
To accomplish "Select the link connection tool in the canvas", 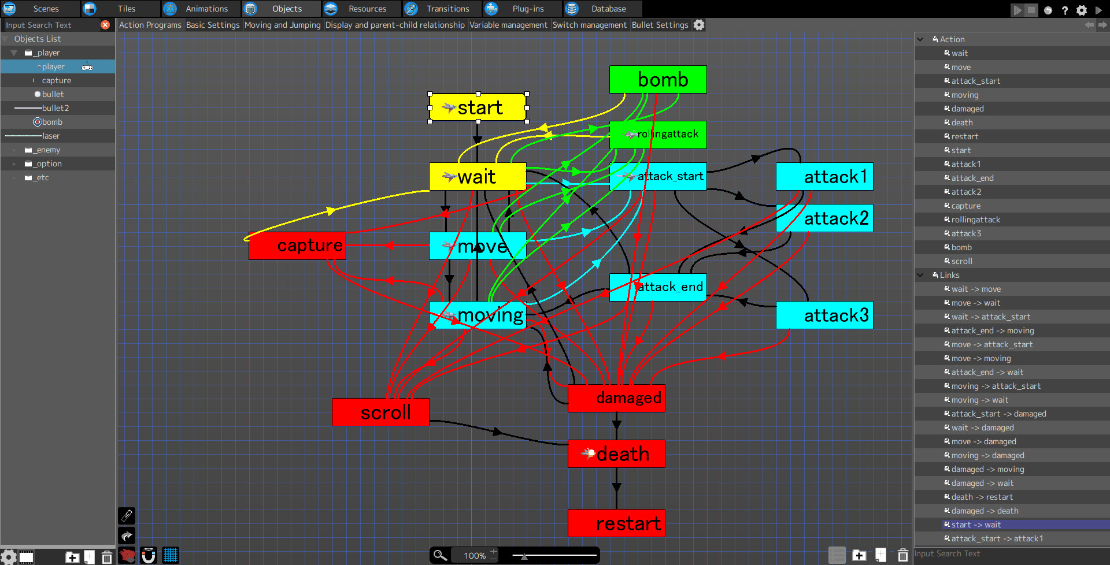I will pos(127,515).
